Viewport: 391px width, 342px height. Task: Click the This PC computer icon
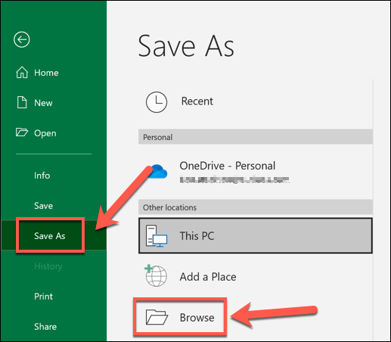(x=157, y=236)
